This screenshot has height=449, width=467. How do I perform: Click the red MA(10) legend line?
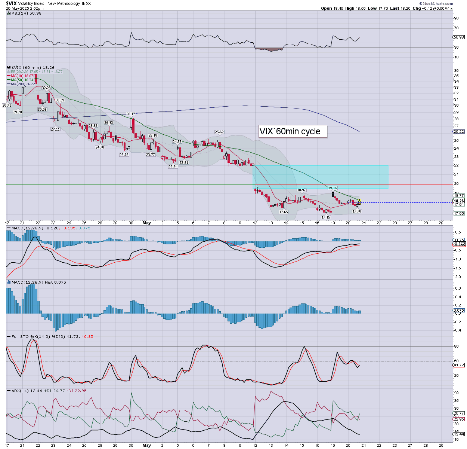point(9,76)
